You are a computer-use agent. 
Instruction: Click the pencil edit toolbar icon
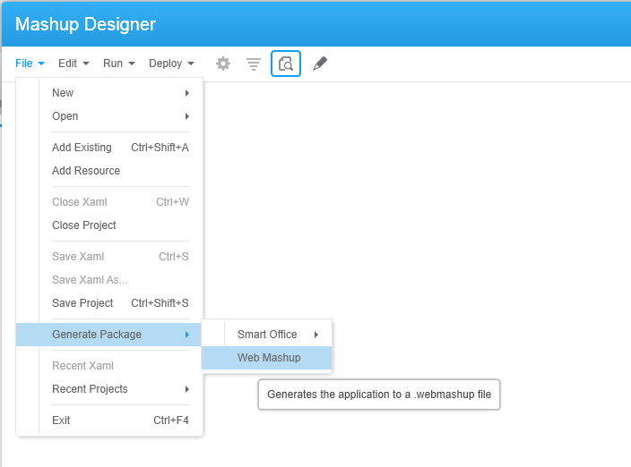tap(320, 64)
